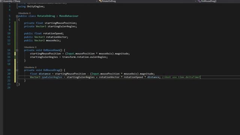Collapse the OnMouseDrag method block
This screenshot has width=240, height=135.
pos(17,70)
